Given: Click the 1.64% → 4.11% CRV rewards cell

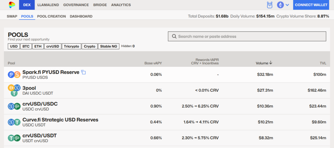Looking at the screenshot, I should 201,122.
